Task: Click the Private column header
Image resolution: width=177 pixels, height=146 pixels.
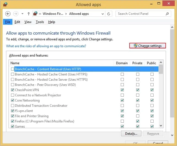Action: point(137,63)
